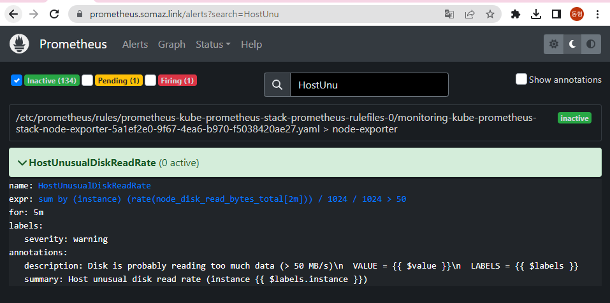
Task: Click the browser address bar URL
Action: pos(184,15)
